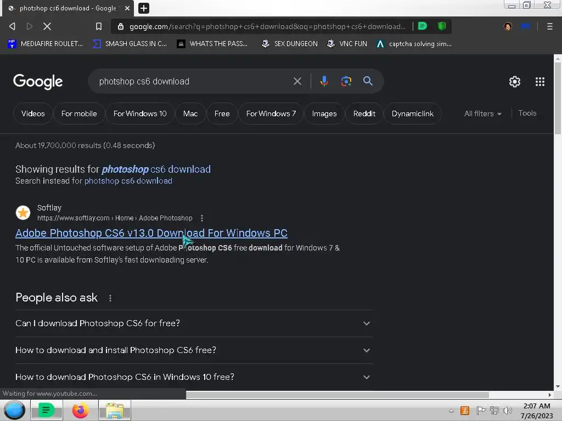This screenshot has height=421, width=562.
Task: Search by image with the Google Lens icon
Action: (346, 81)
